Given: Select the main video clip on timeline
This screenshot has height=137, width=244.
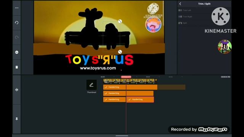Looking at the screenshot, I should [x=130, y=81].
